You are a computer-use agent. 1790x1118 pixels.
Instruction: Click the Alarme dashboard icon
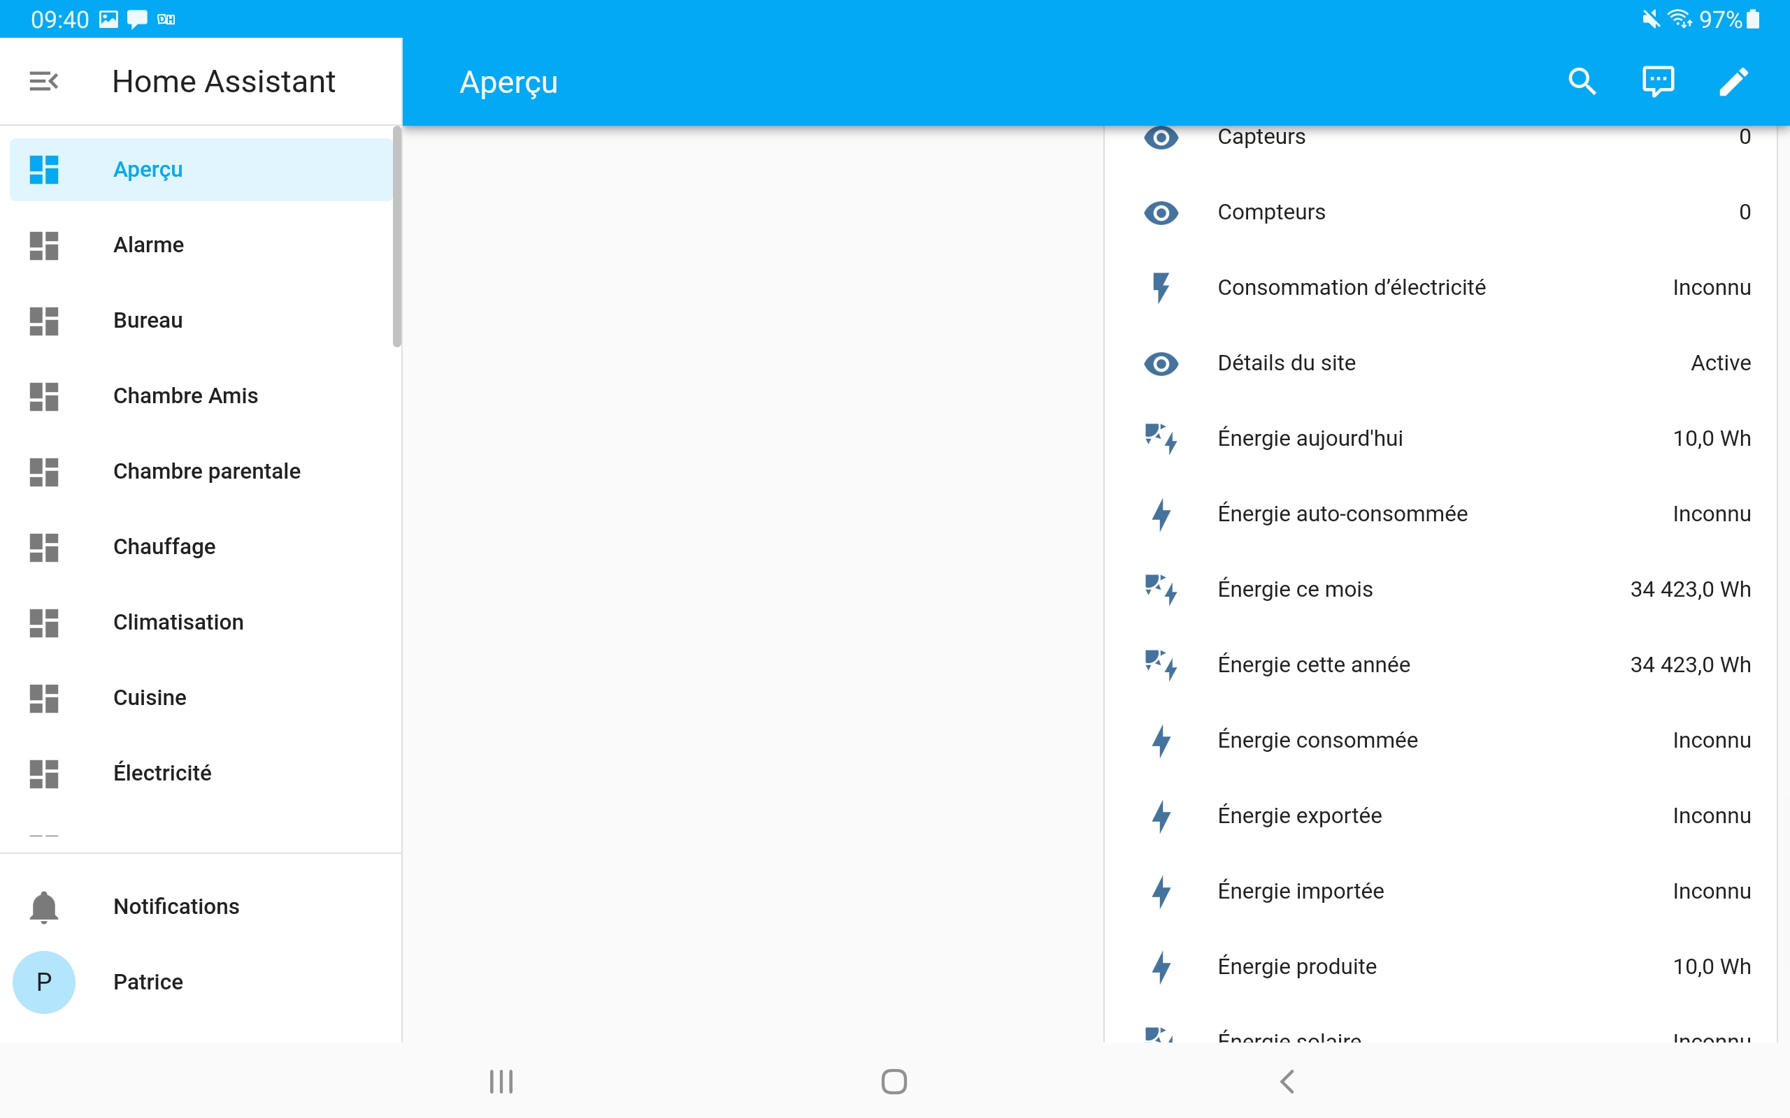(x=43, y=245)
